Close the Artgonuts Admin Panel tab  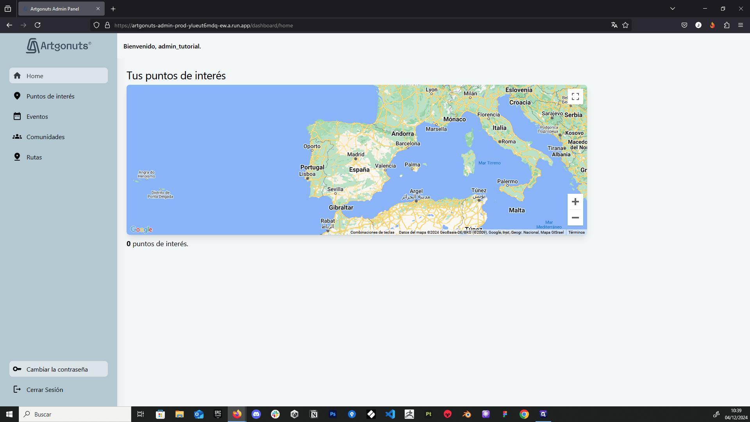pos(98,9)
